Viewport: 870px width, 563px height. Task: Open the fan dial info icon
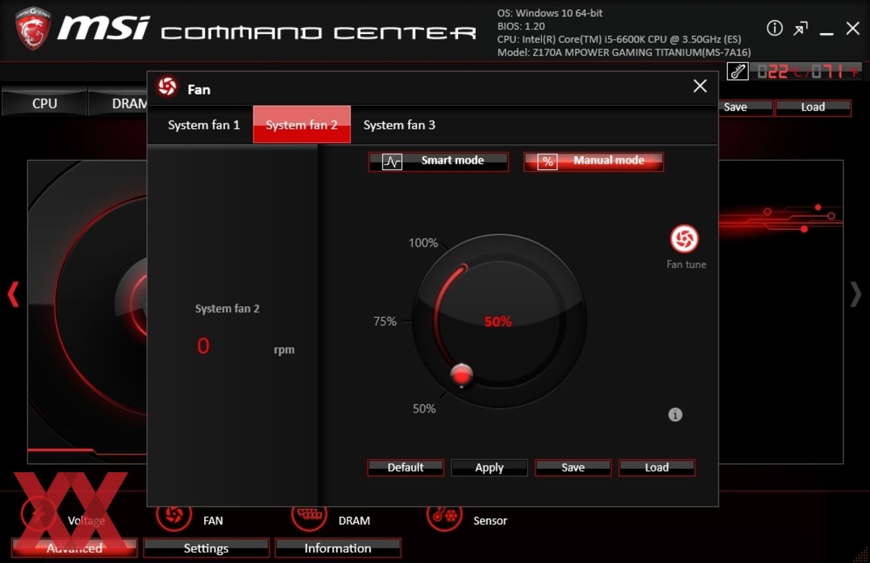(x=675, y=415)
